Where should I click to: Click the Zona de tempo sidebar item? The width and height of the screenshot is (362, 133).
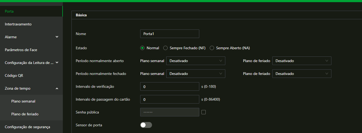point(31,88)
